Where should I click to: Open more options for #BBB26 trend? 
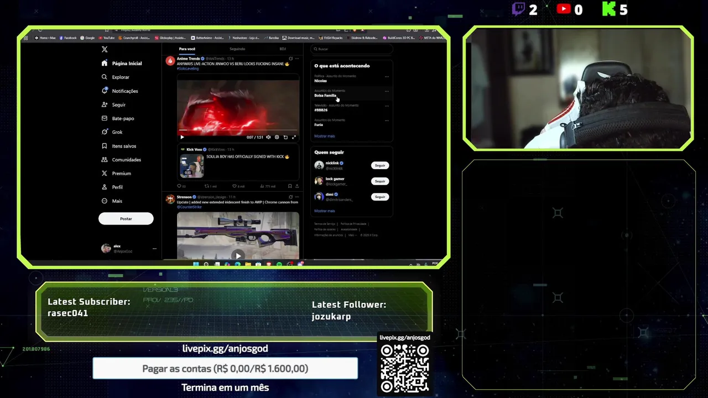[x=387, y=106]
